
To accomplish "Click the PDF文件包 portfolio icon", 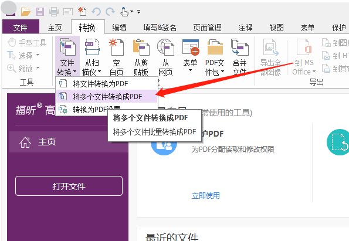I will coord(215,47).
